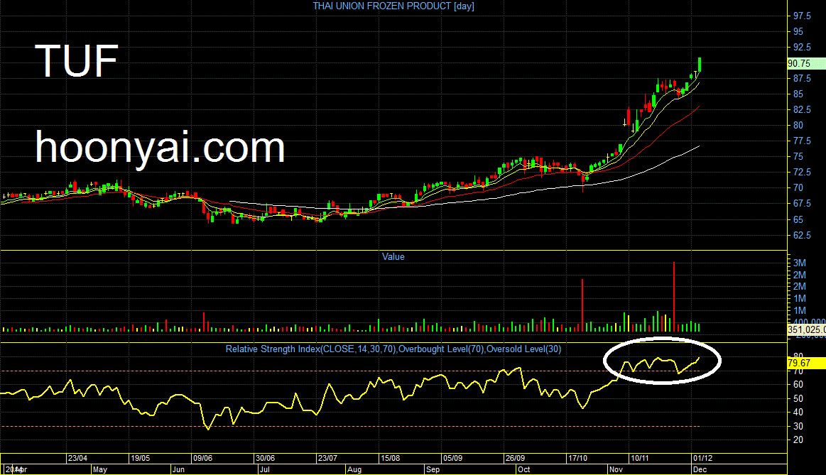The width and height of the screenshot is (826, 475).
Task: Select the 79.67 RSI value tag
Action: (806, 363)
